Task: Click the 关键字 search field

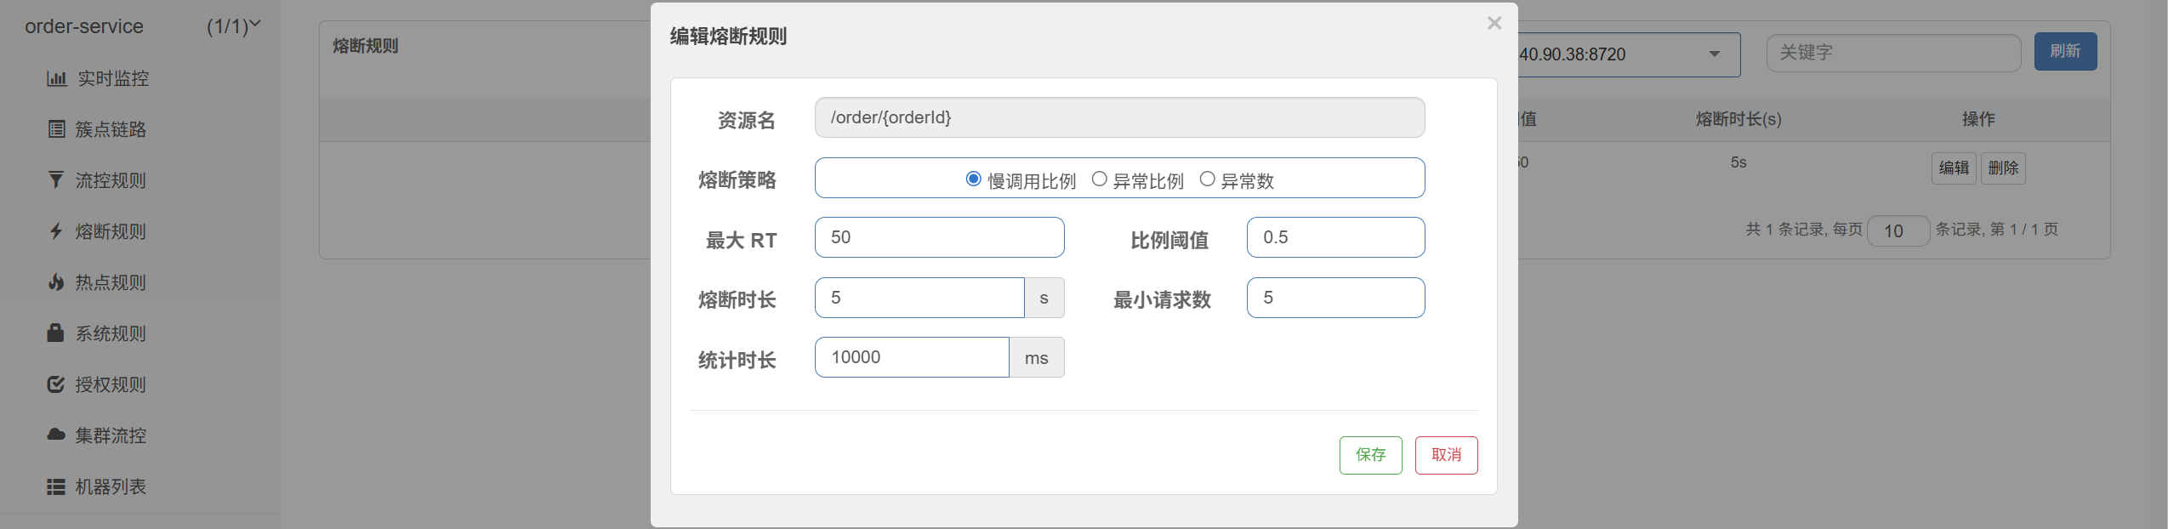Action: [1893, 53]
